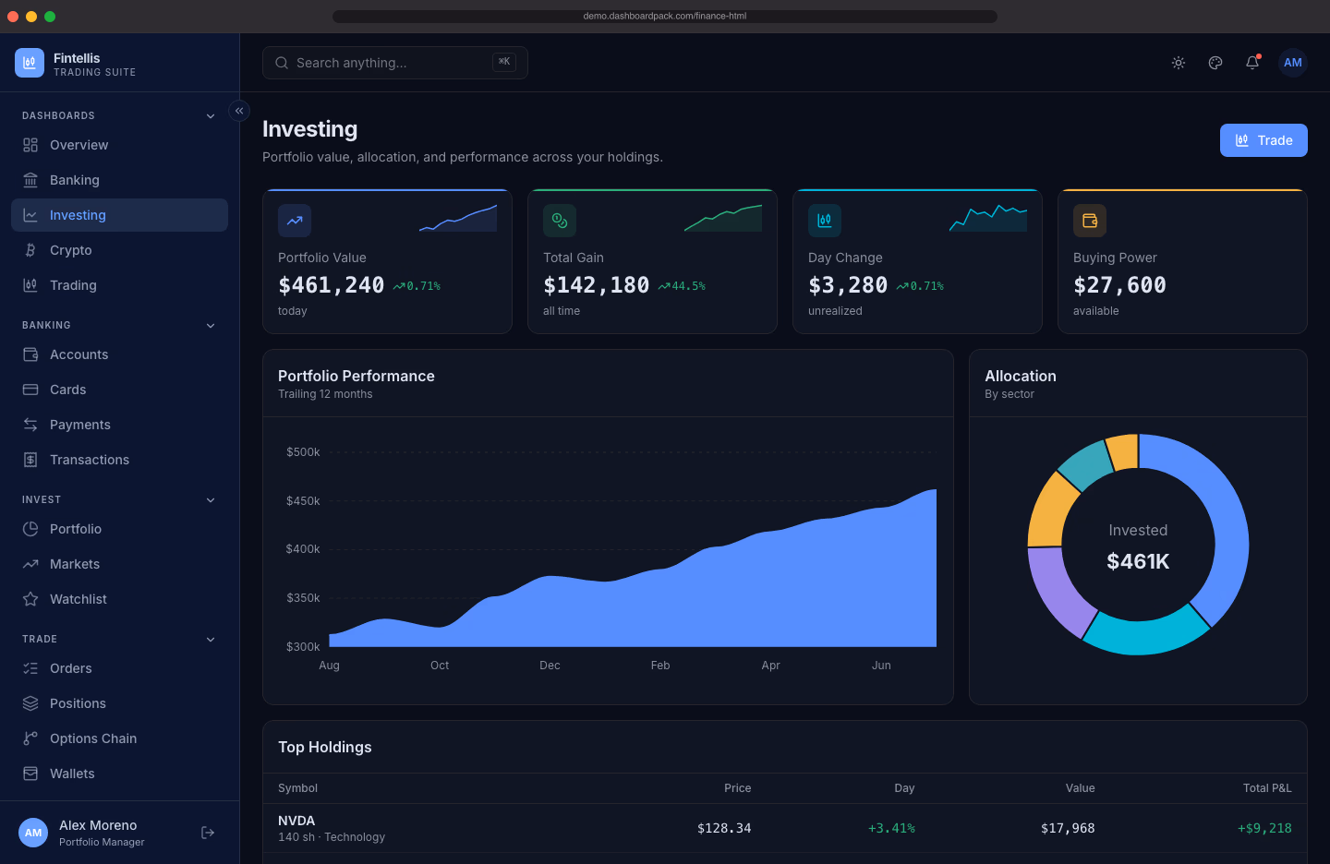Image resolution: width=1330 pixels, height=864 pixels.
Task: Select Investing in the sidebar
Action: click(119, 215)
